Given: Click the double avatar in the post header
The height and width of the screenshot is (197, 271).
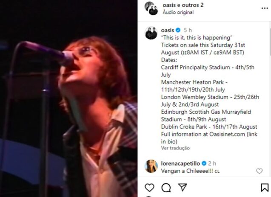Looking at the screenshot, I should (151, 8).
